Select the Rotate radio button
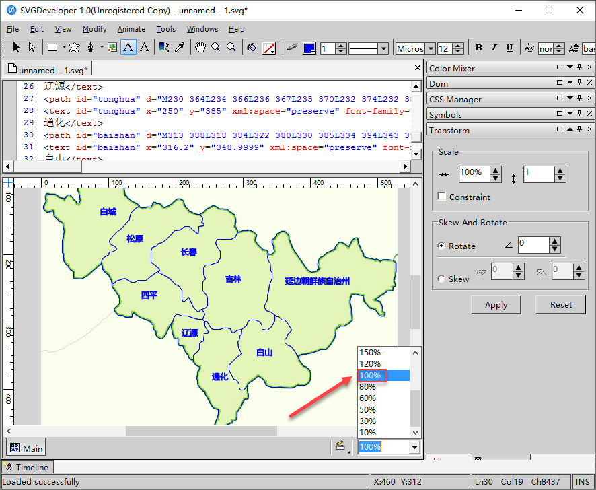This screenshot has width=596, height=490. pos(441,246)
